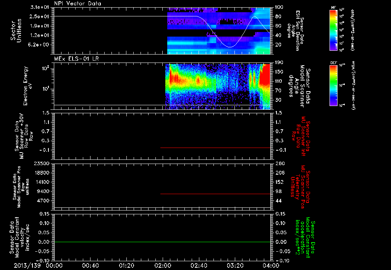Click the NPI Vector Data panel title

(78, 3)
